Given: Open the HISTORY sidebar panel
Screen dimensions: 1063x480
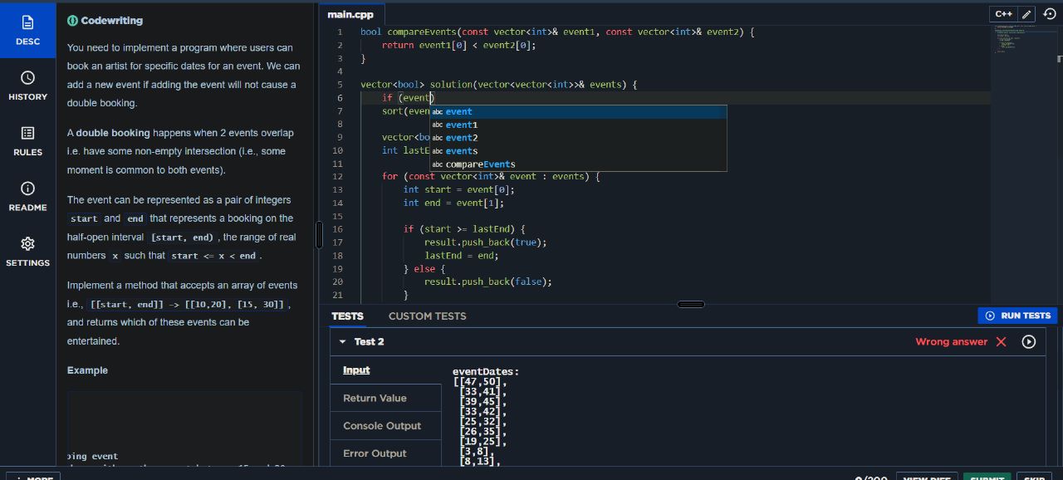Looking at the screenshot, I should [27, 86].
